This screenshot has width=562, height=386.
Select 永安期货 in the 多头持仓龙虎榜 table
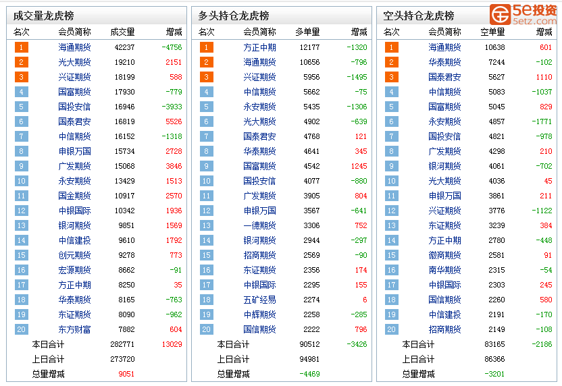[260, 107]
